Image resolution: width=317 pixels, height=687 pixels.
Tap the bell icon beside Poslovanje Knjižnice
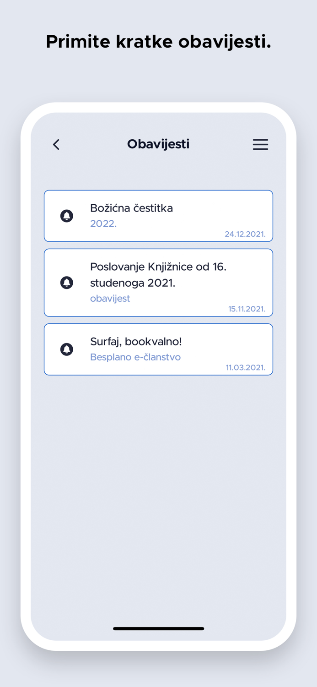67,283
